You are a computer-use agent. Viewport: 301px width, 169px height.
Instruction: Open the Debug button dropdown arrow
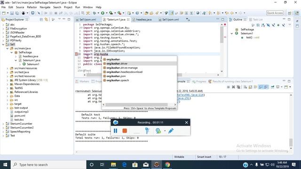point(98,13)
